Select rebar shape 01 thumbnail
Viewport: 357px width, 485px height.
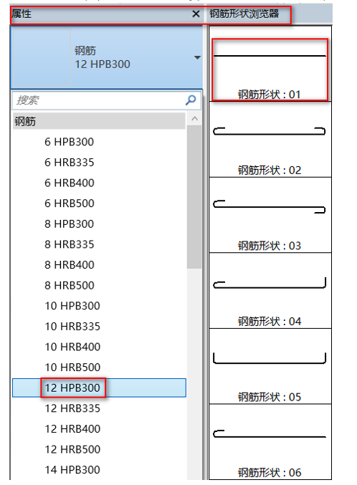coord(270,64)
